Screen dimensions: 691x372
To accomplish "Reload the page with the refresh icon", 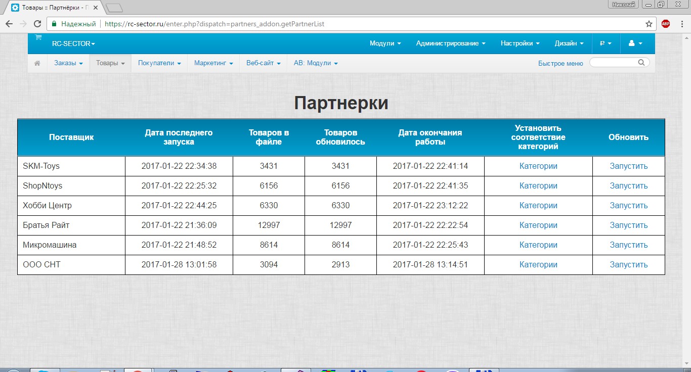I will pos(37,24).
